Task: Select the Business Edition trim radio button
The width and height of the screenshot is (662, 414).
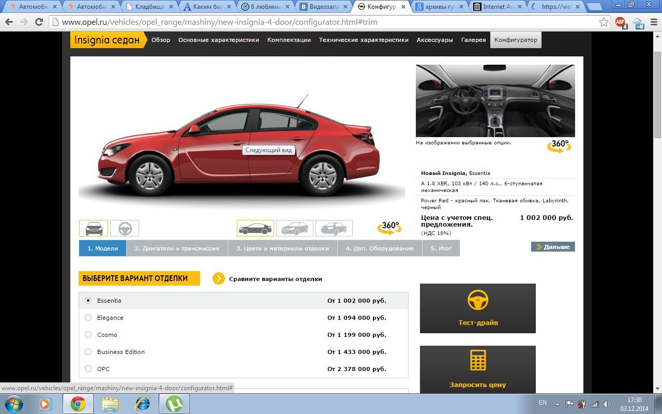Action: 88,352
